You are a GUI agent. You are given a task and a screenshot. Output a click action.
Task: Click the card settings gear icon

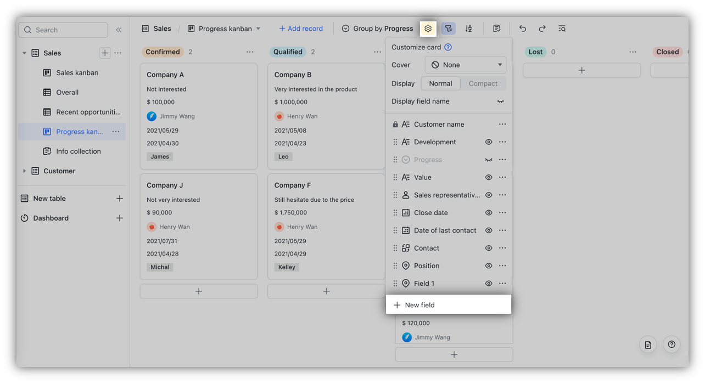(428, 29)
